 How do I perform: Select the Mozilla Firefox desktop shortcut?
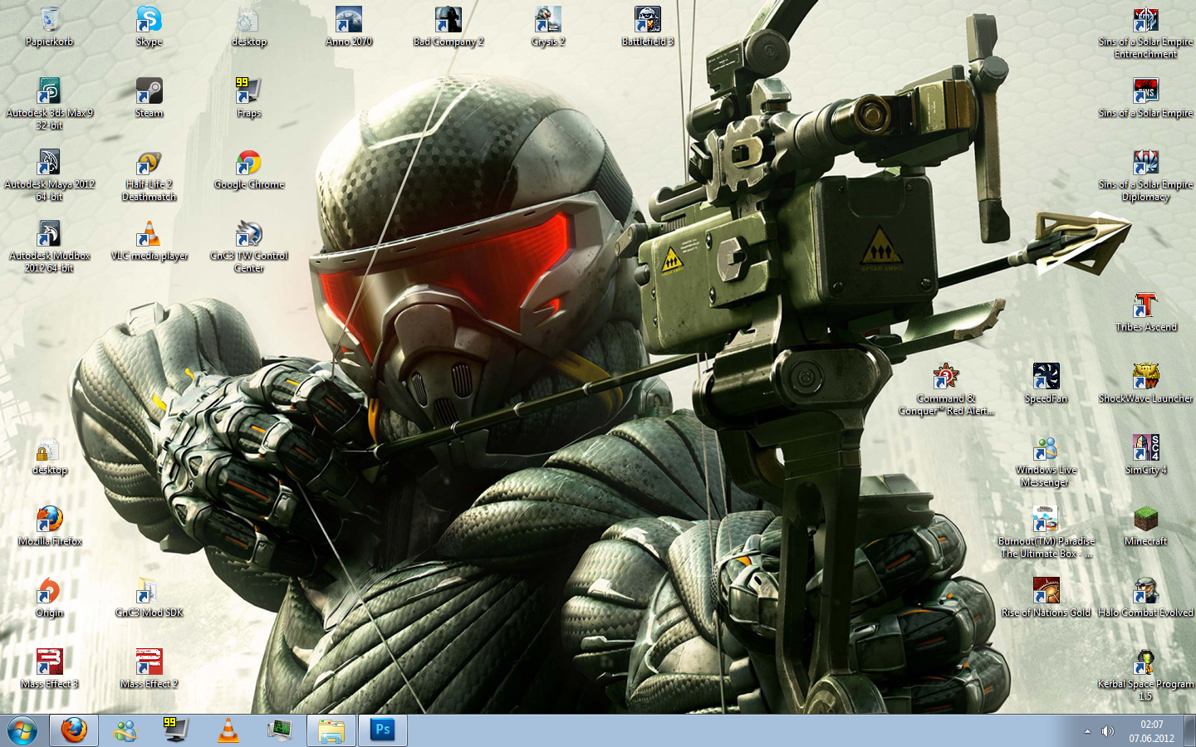tap(49, 526)
